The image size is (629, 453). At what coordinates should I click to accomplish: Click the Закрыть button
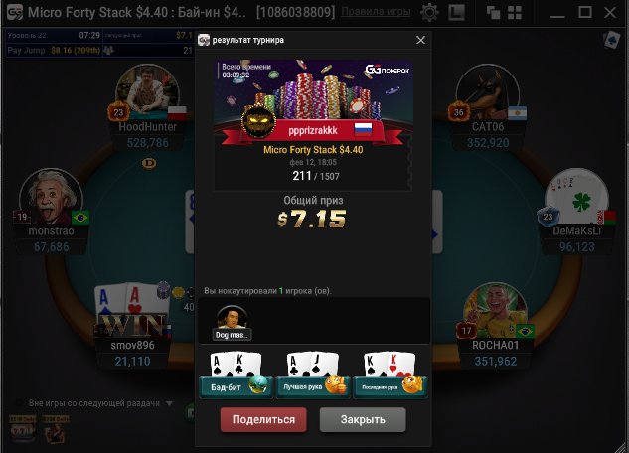363,420
